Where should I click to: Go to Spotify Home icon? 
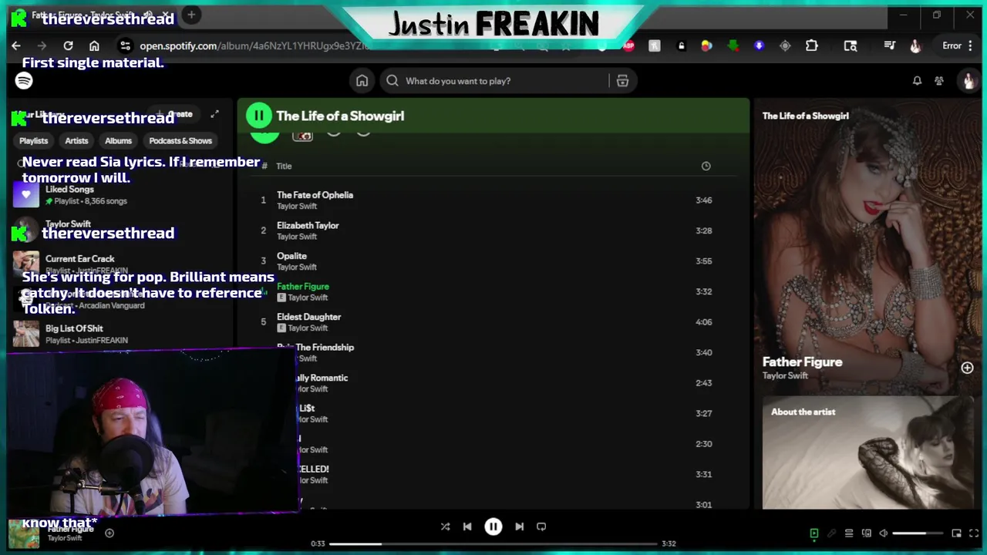coord(362,81)
